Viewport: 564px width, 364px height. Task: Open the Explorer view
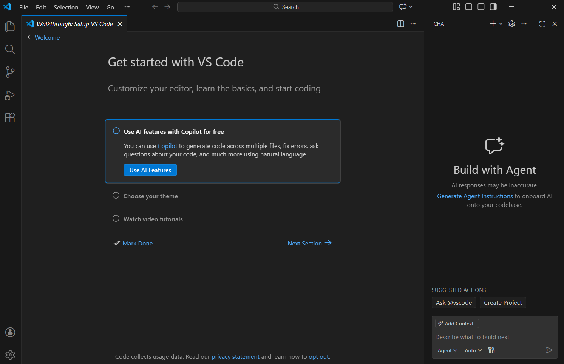10,26
